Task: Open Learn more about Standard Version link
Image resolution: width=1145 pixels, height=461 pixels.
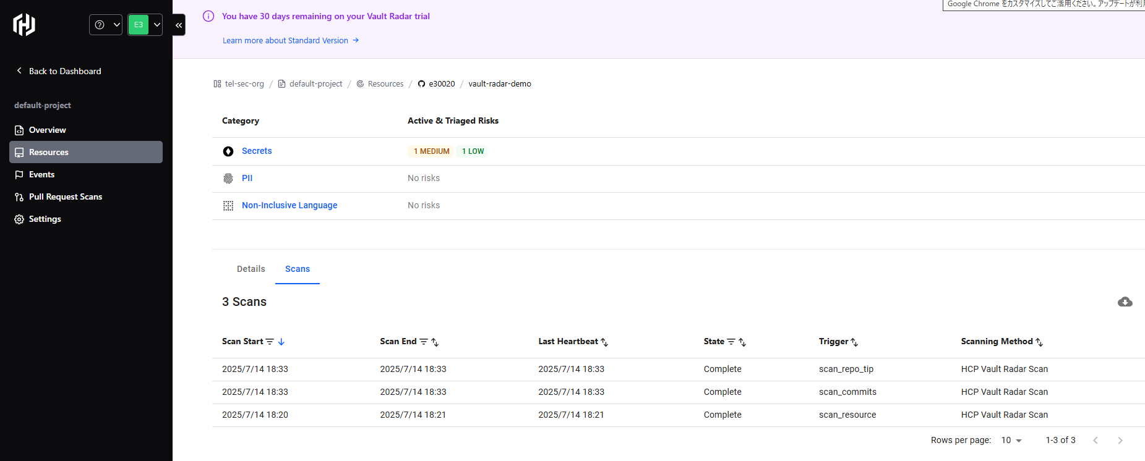Action: (x=291, y=41)
